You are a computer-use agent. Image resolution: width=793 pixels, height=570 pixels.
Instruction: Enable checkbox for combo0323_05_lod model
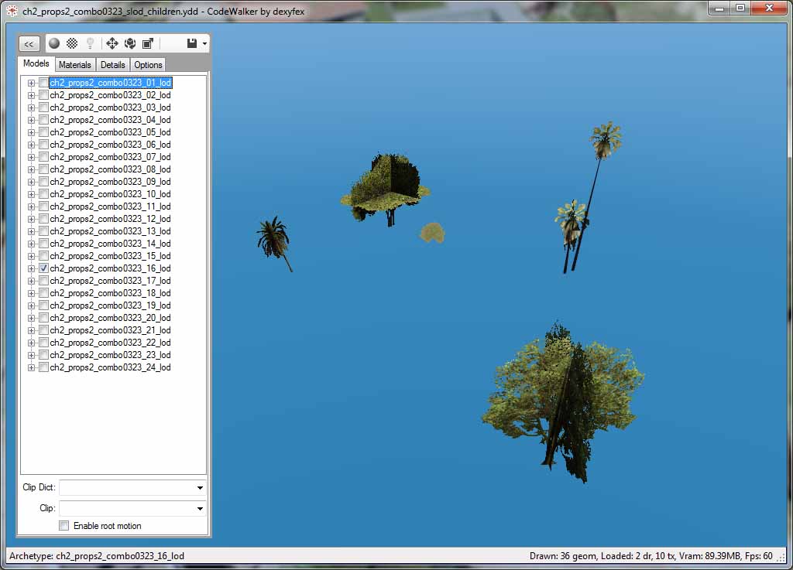pos(43,132)
